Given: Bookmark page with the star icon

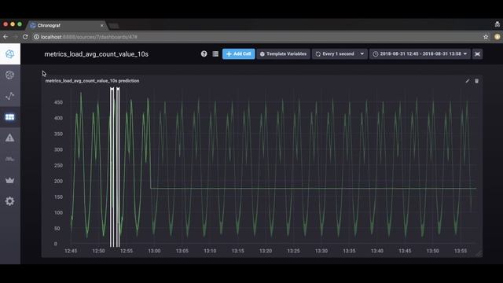Looking at the screenshot, I should point(486,37).
